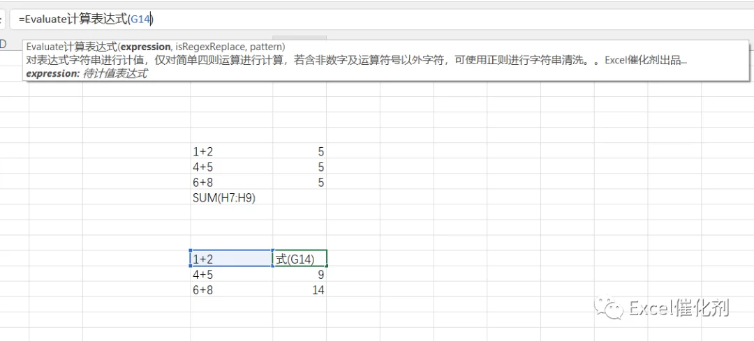754x341 pixels.
Task: Select the value 5 beside SUM-table 1+2
Action: click(300, 152)
